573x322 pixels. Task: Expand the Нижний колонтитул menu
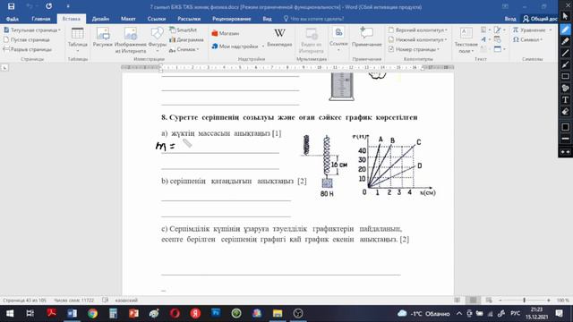(417, 39)
